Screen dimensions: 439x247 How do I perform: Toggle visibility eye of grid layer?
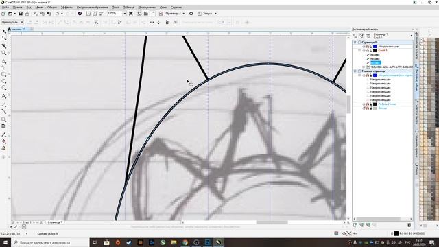click(x=364, y=108)
